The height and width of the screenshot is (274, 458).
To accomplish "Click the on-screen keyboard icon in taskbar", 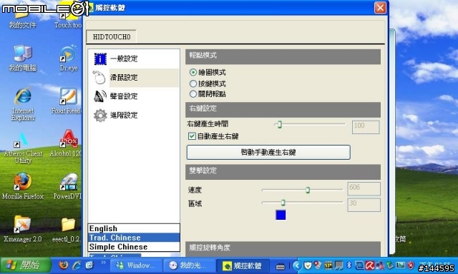I will click(281, 266).
